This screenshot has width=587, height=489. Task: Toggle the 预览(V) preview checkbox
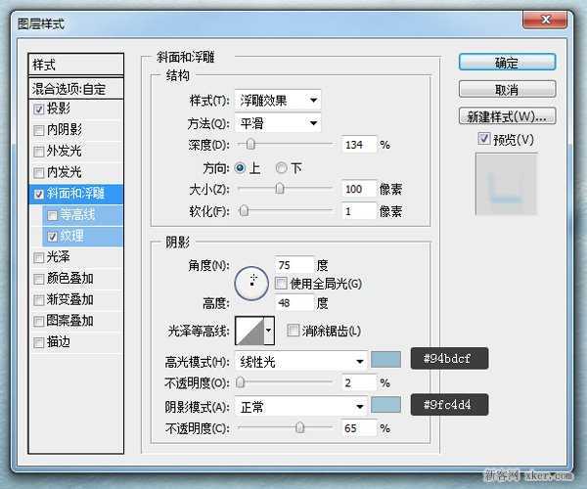pos(483,139)
